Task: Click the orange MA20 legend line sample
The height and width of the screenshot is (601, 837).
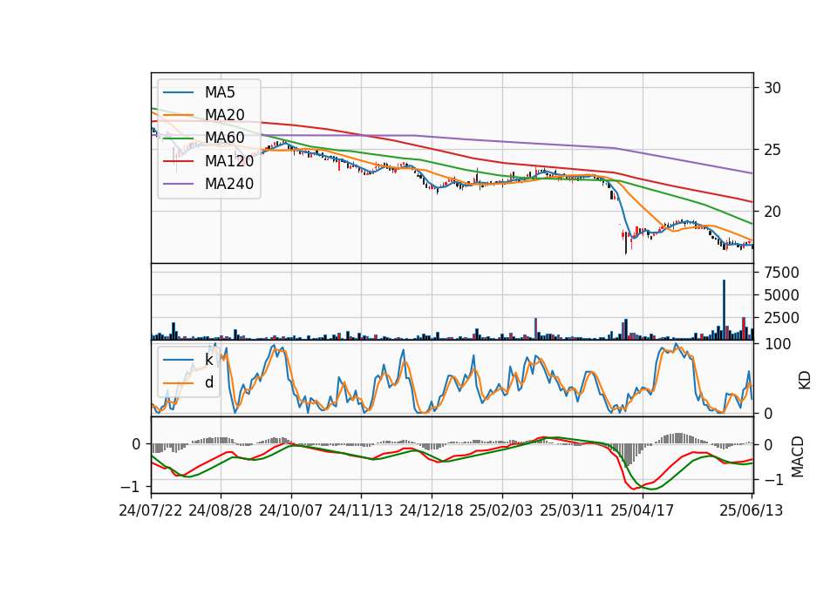Action: [x=178, y=115]
